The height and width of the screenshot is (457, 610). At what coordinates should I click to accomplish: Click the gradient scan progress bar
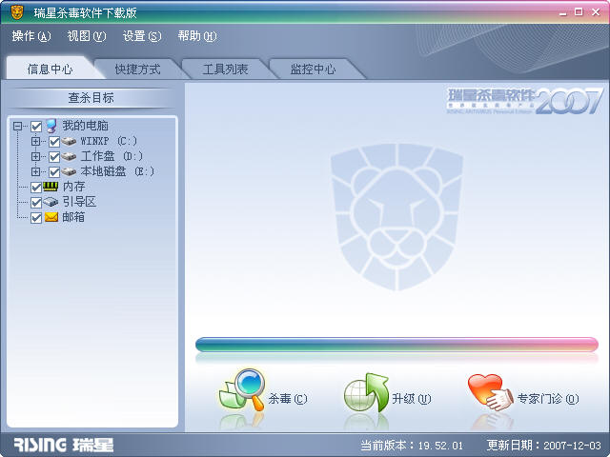(x=396, y=345)
